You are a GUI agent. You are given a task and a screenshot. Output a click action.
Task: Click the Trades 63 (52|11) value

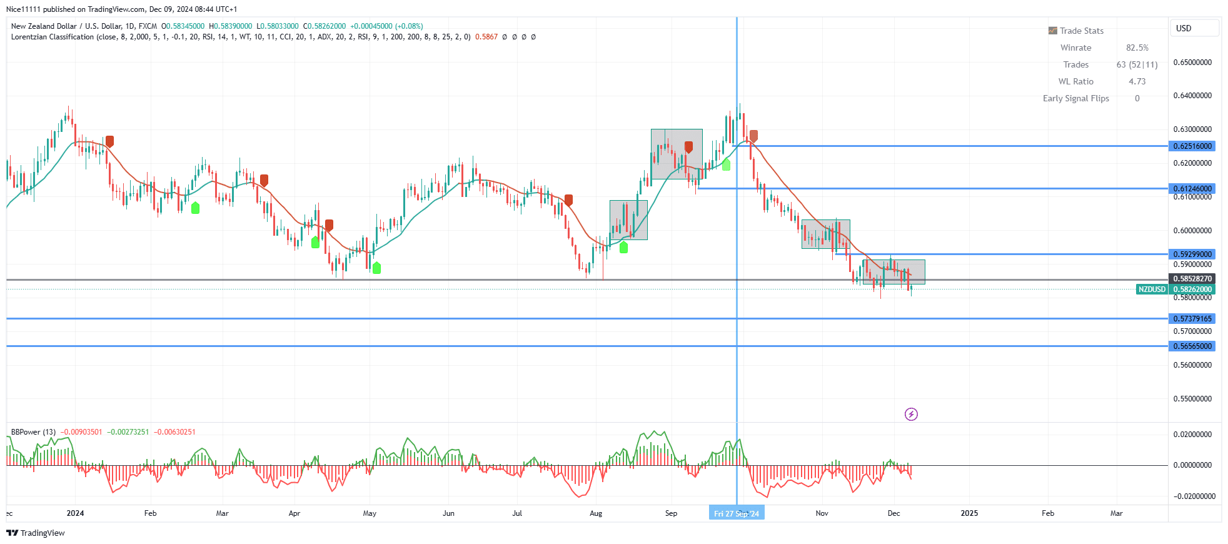pos(1137,64)
